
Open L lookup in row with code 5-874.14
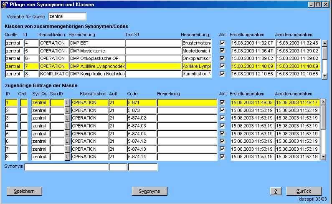click(67, 157)
